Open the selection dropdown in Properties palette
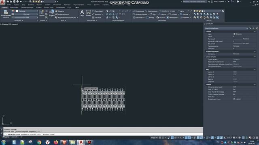 pos(226,28)
